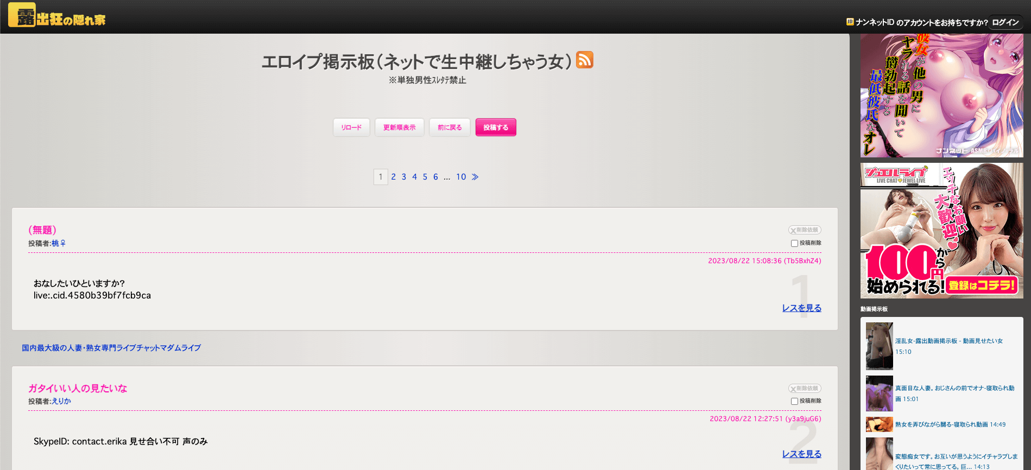Viewport: 1031px width, 470px height.
Task: Click the site logo in the header
Action: tap(57, 15)
